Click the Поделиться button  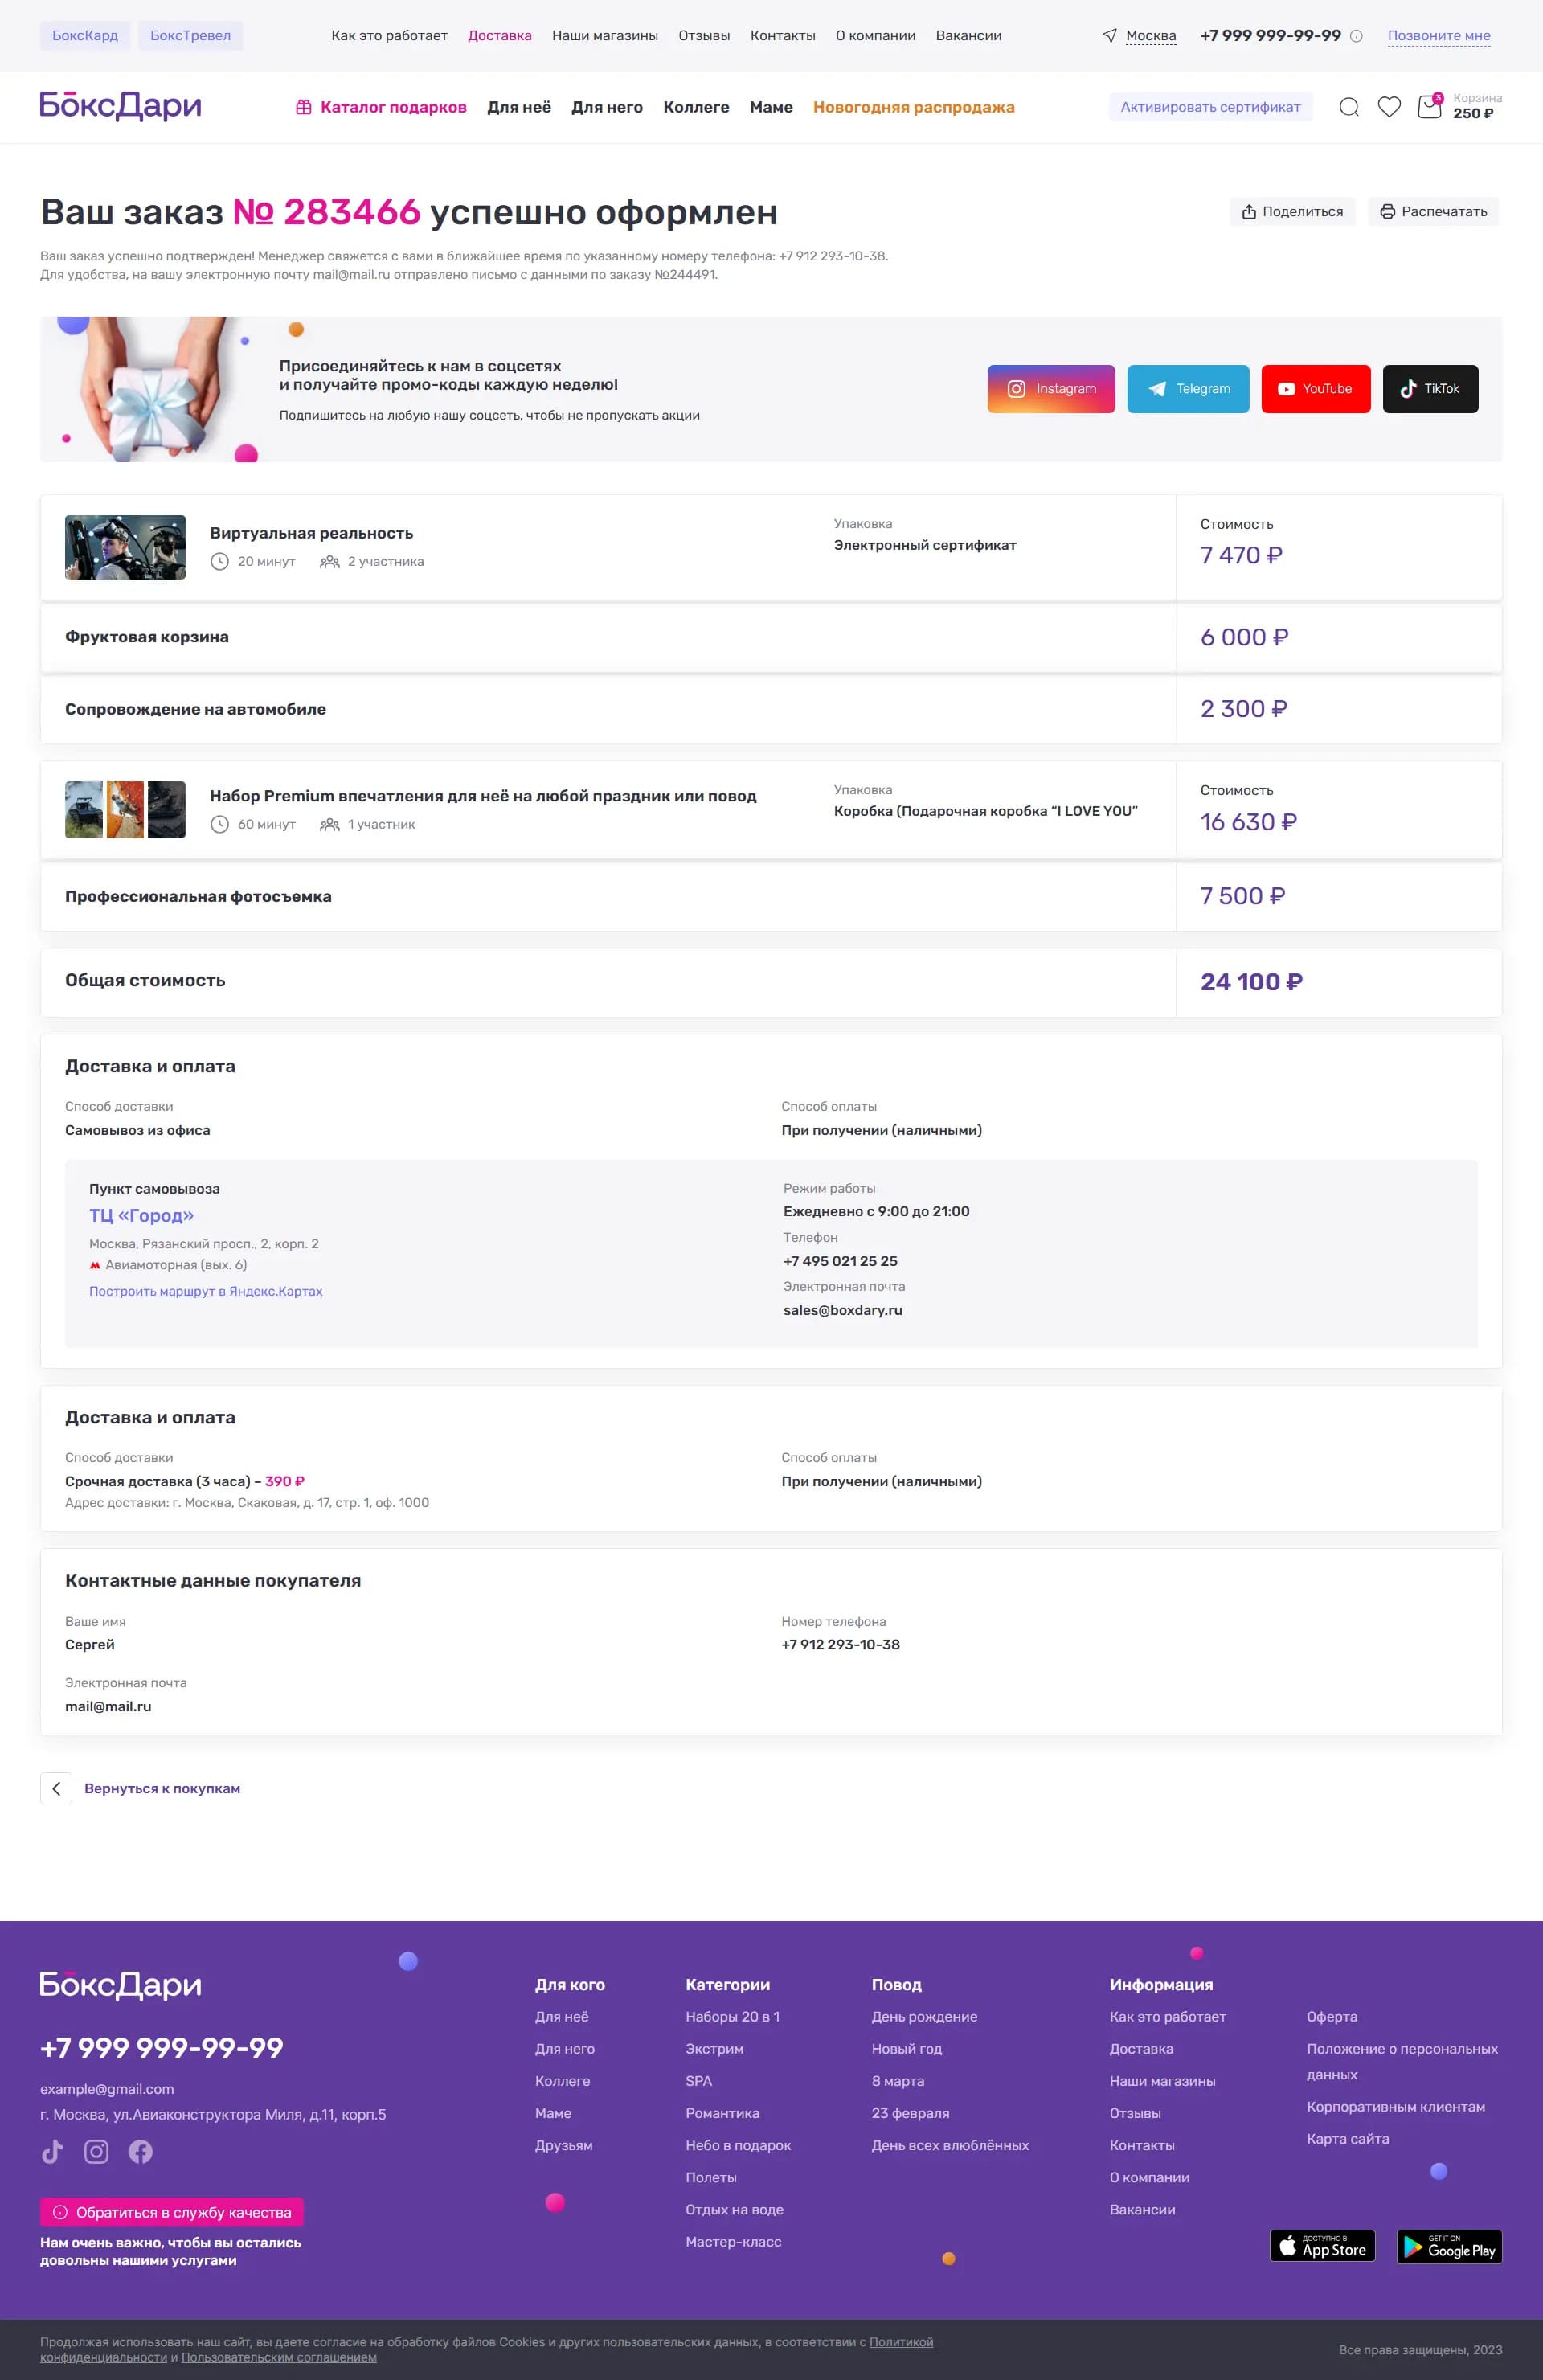[1292, 212]
